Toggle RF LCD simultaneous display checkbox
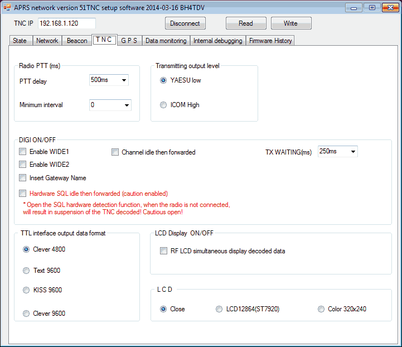The image size is (402, 347). coord(164,251)
